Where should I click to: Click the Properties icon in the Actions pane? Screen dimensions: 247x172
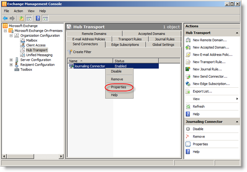pyautogui.click(x=188, y=144)
